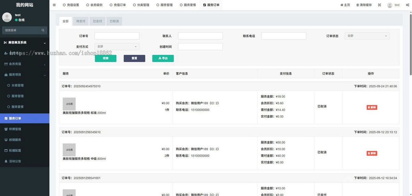Image resolution: width=412 pixels, height=196 pixels.
Task: Open the test user avatar in the top bar
Action: [x=390, y=5]
